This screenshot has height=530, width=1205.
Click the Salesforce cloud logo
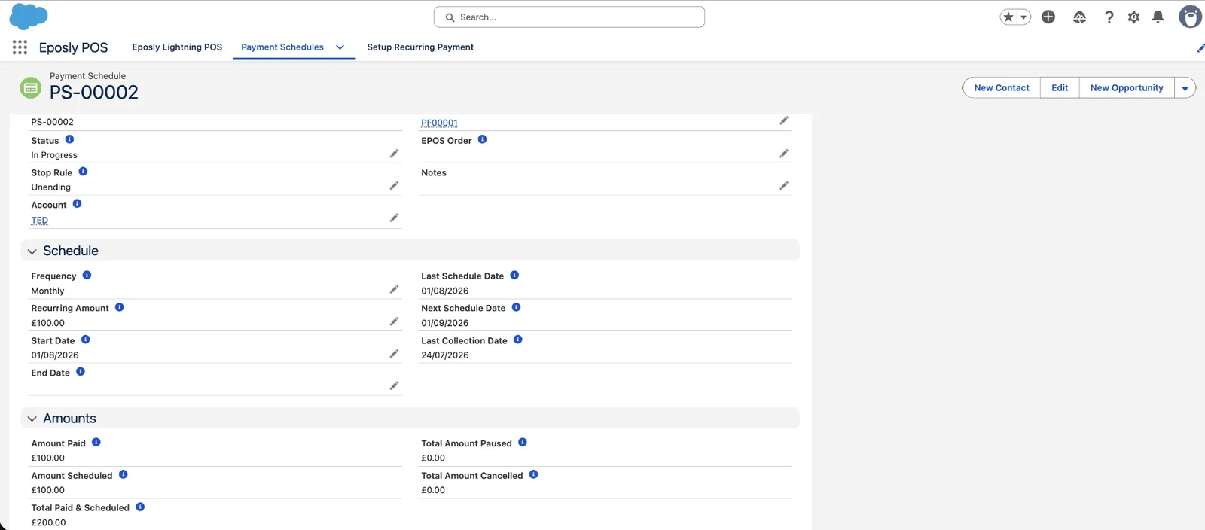pyautogui.click(x=29, y=16)
